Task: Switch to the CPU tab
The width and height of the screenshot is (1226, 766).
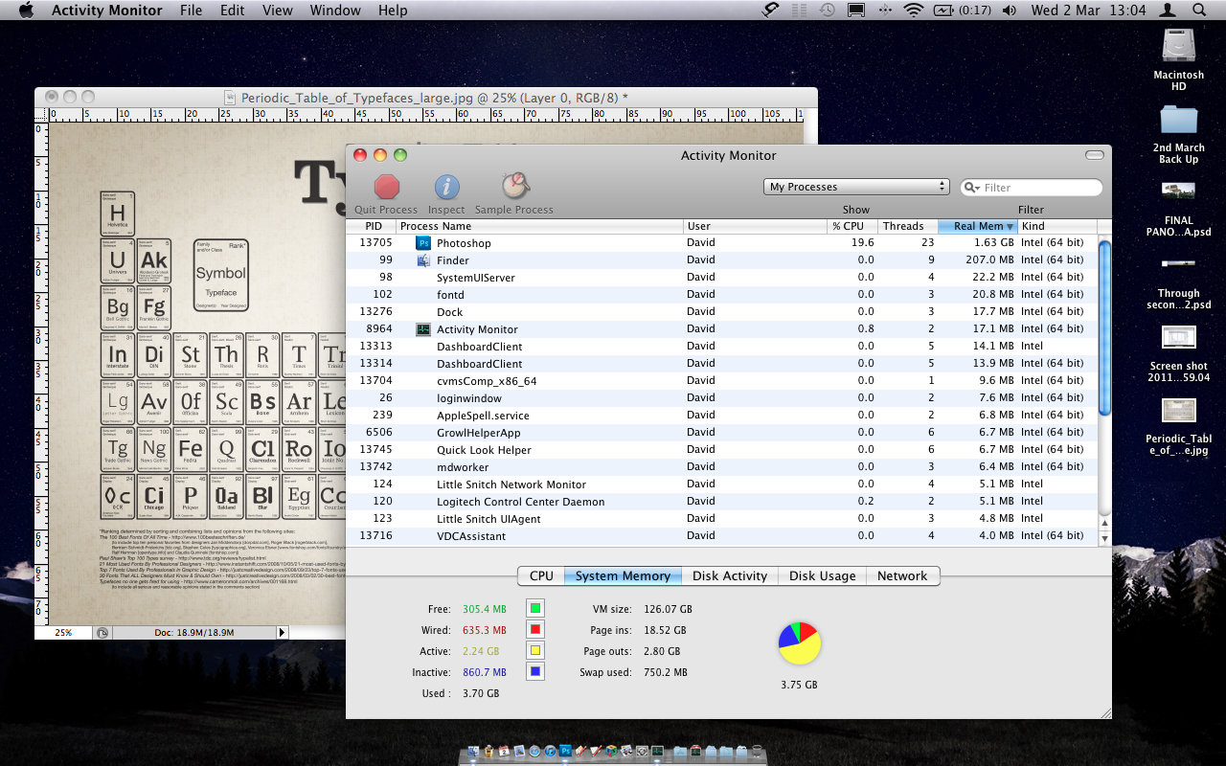Action: click(x=541, y=575)
